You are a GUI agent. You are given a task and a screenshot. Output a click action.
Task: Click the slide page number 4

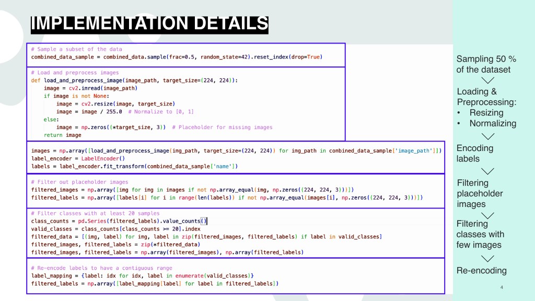point(501,287)
